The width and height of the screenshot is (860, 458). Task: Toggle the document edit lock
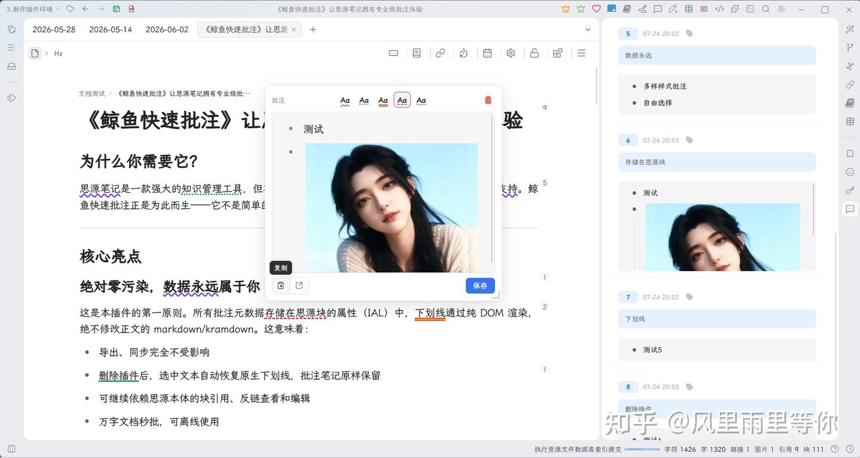[x=535, y=53]
